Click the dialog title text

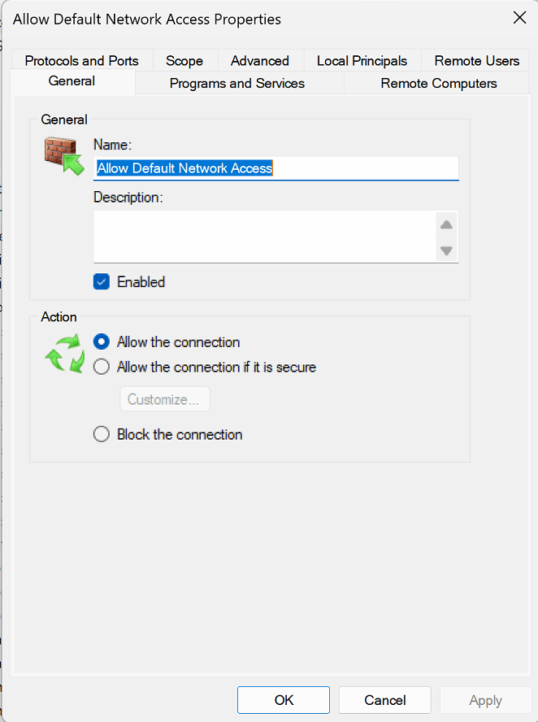coord(147,20)
